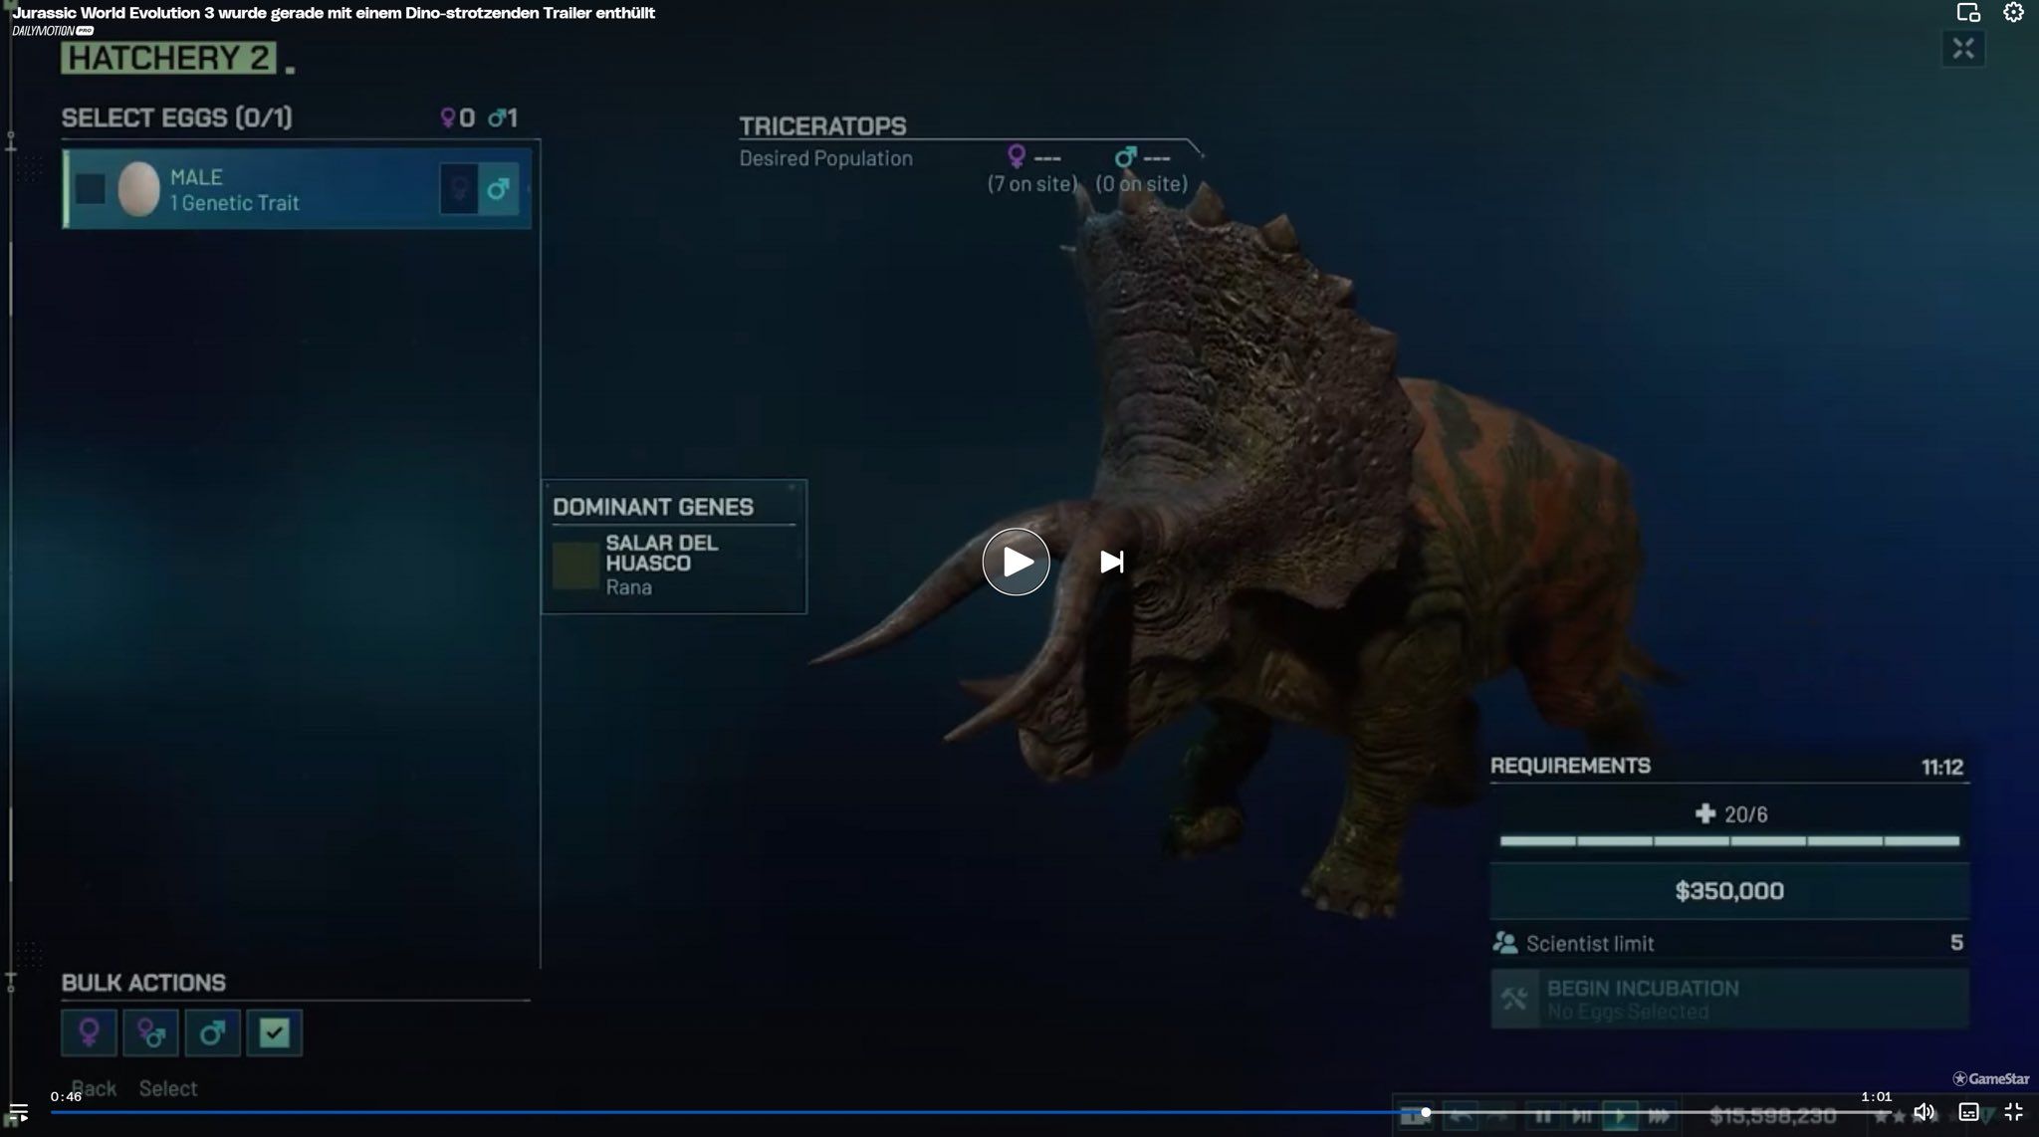Toggle the select-all checkmark bulk action
The height and width of the screenshot is (1137, 2039).
coord(274,1032)
